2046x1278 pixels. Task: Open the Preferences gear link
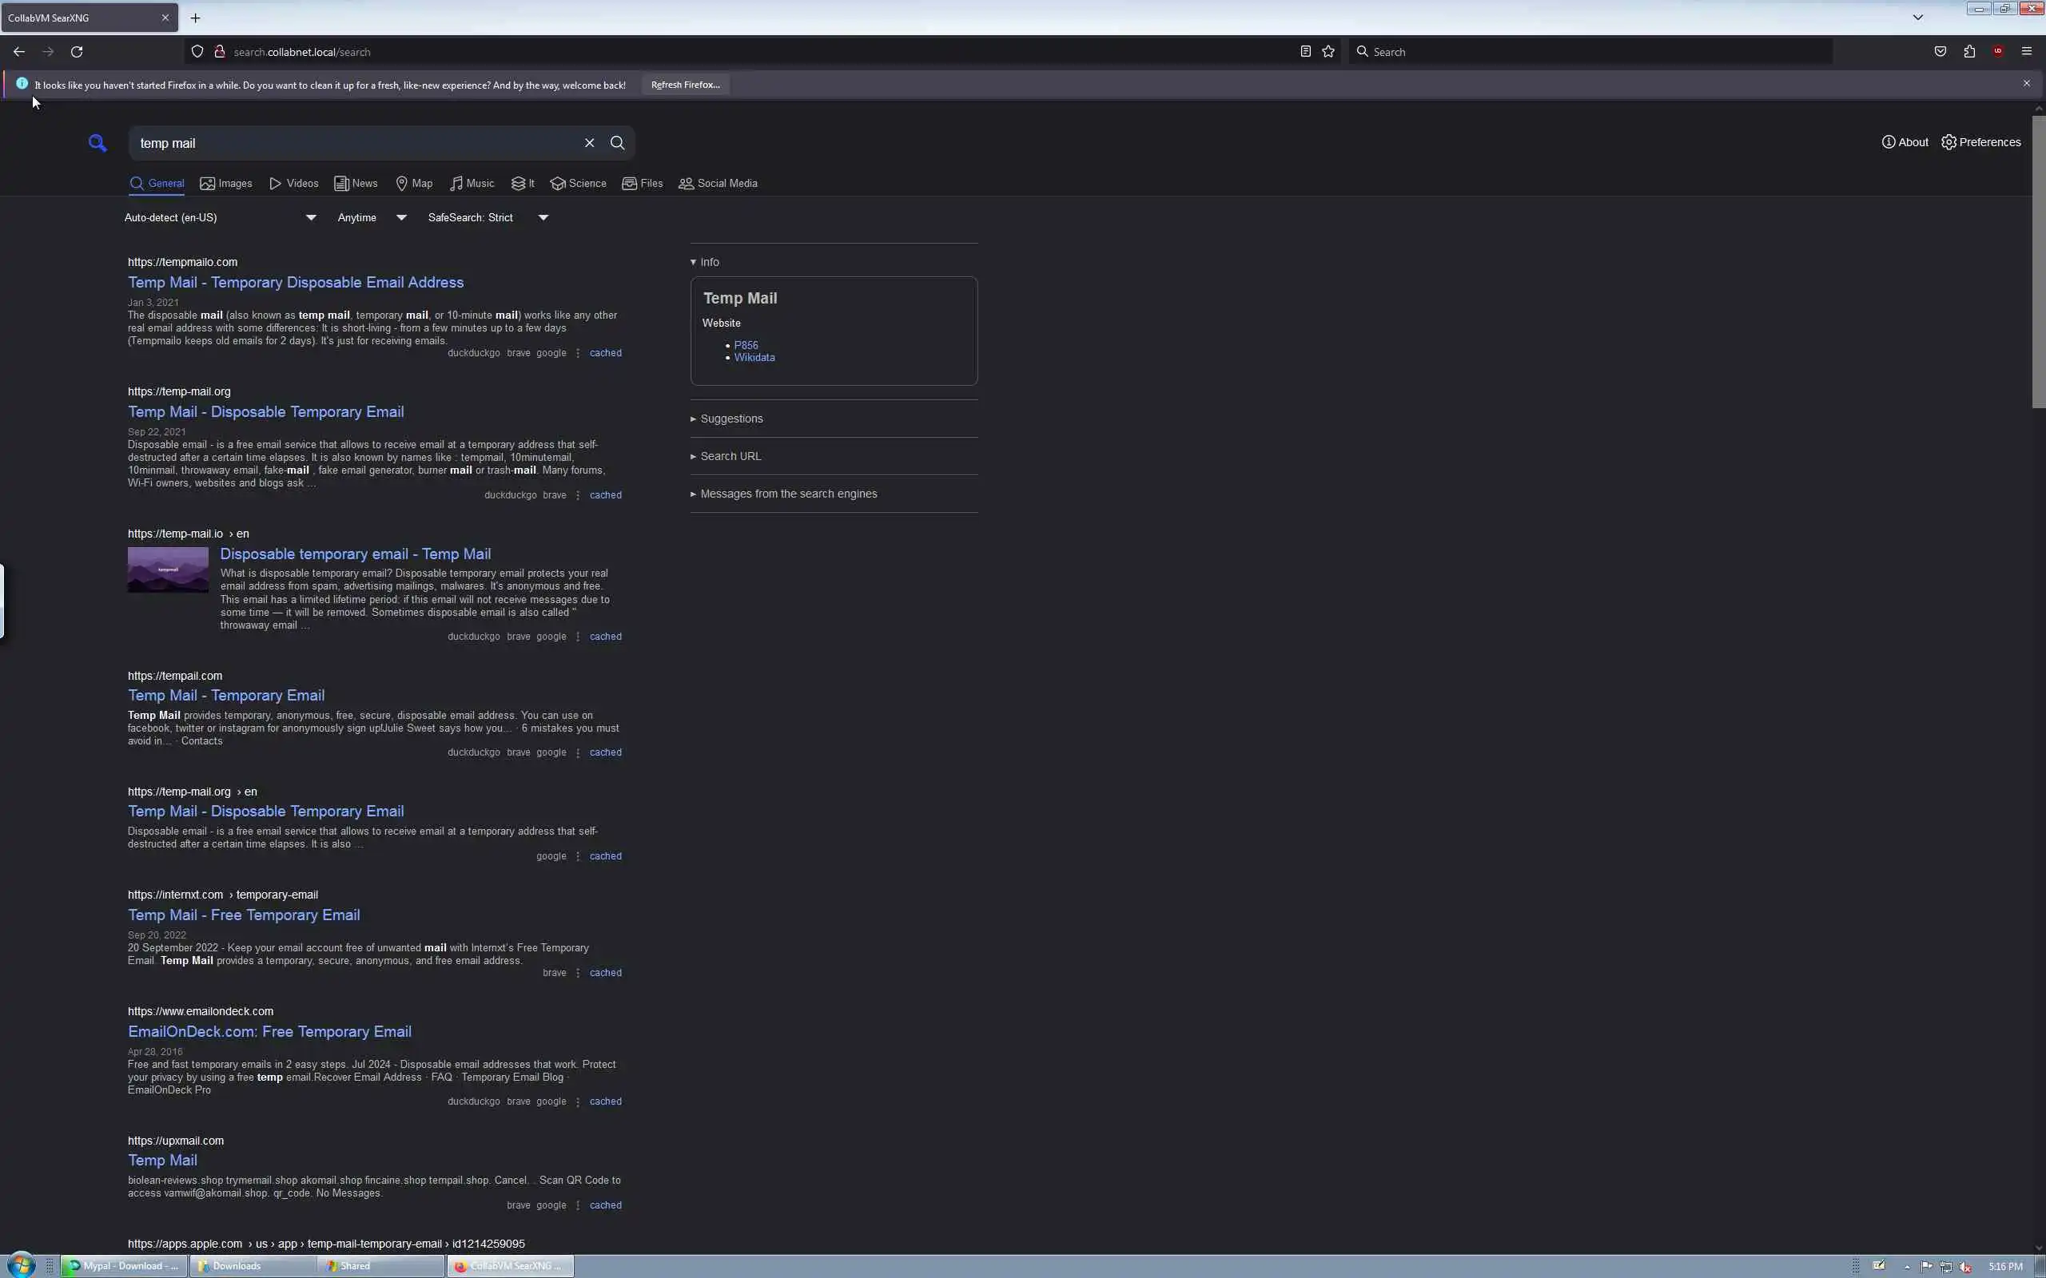(1981, 142)
